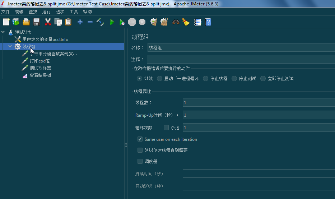This screenshot has height=199, width=335.
Task: Click the Ramp-Up时间 input field
Action: point(259,115)
